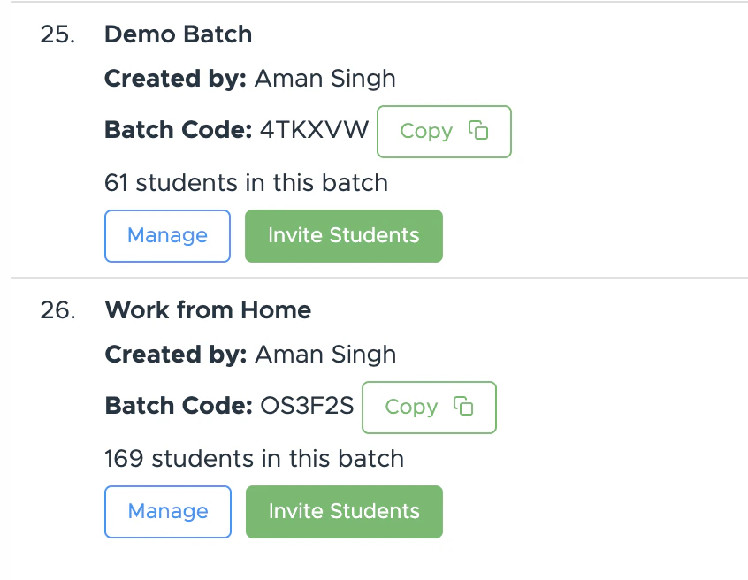
Task: Click list number 25
Action: pos(57,34)
